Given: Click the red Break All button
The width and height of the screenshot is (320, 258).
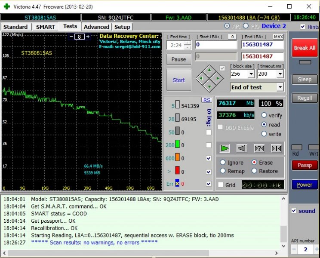Looking at the screenshot, I should tap(304, 48).
